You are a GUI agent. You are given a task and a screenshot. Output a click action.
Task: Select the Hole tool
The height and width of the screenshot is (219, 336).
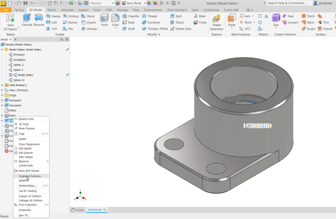click(x=104, y=20)
